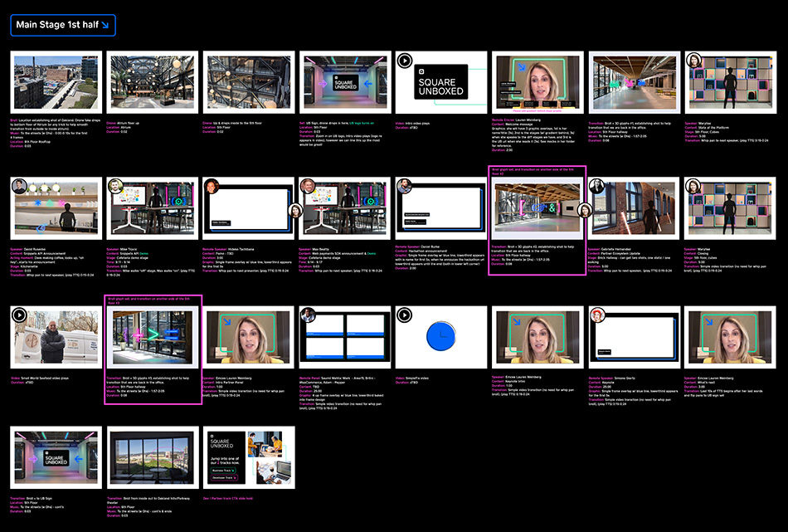This screenshot has height=532, width=788.
Task: Click David Rusenko avatar on Kitchenette frame
Action: (x=19, y=187)
